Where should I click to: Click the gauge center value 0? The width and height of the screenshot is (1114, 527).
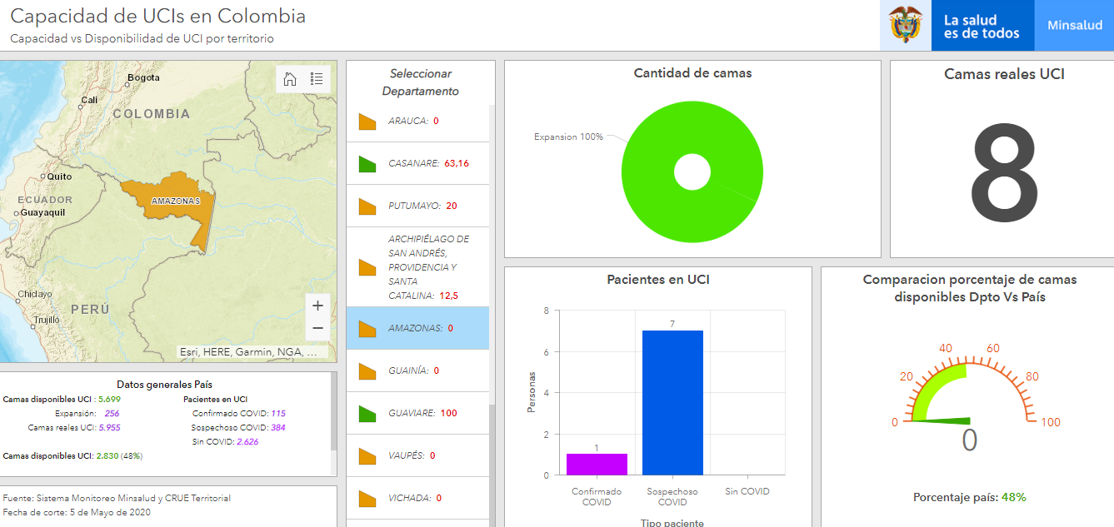tap(969, 440)
